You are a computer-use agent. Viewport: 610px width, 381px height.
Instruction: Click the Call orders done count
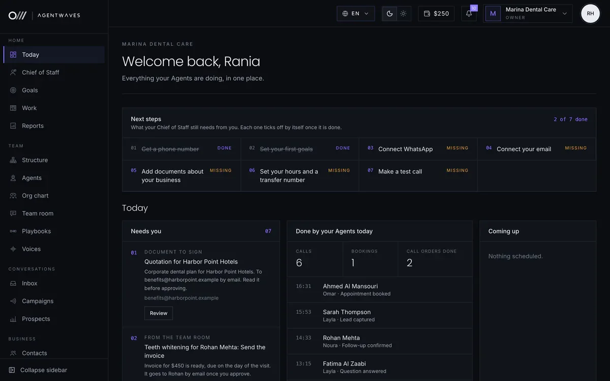click(x=410, y=263)
